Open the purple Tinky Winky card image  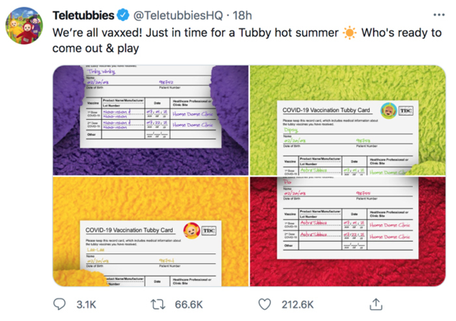point(150,120)
